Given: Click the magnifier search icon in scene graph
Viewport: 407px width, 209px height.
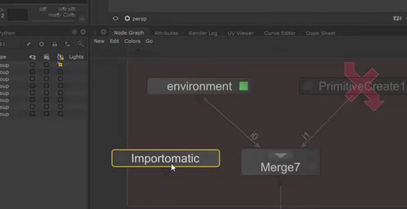Looking at the screenshot, I should (x=80, y=44).
